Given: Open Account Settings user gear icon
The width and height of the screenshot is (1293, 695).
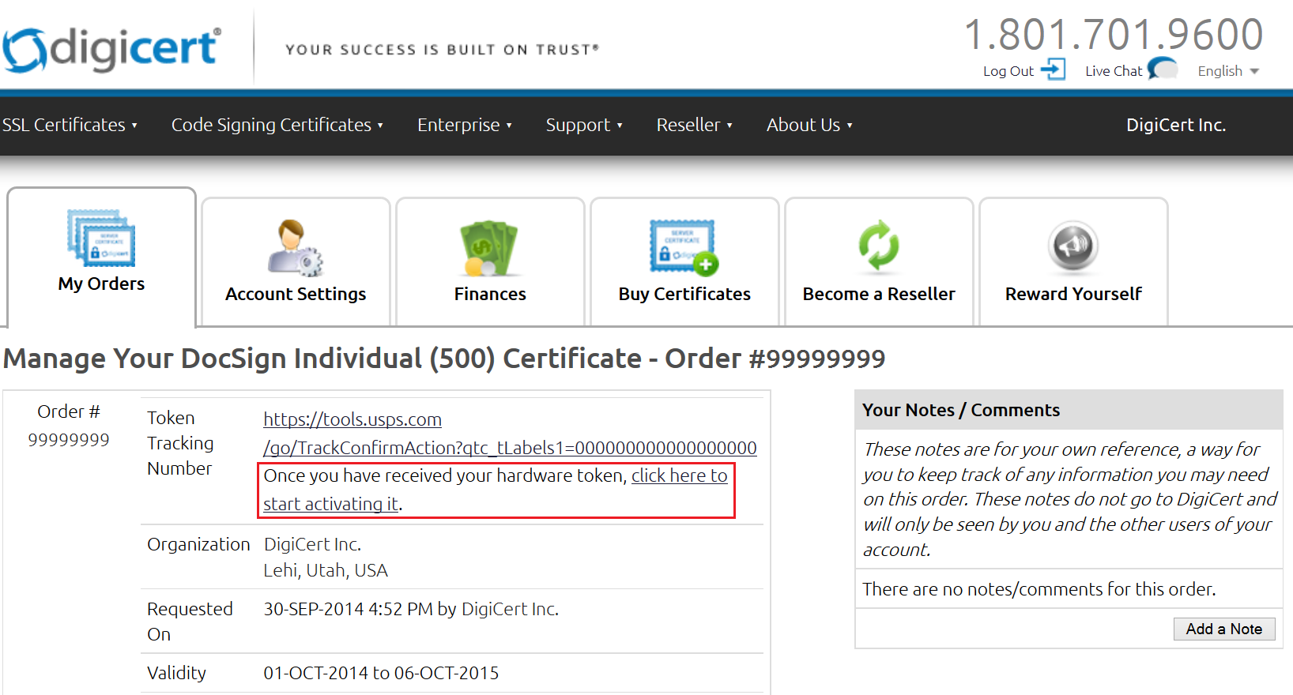Looking at the screenshot, I should tap(296, 247).
